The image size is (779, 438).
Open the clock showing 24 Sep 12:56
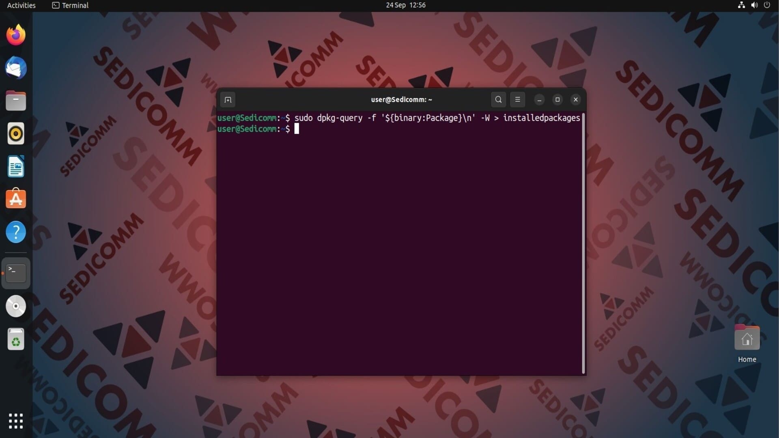(405, 5)
